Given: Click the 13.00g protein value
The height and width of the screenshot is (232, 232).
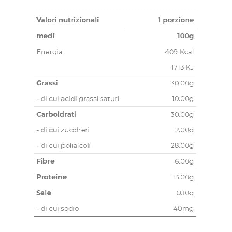Looking at the screenshot, I should pos(183,177).
